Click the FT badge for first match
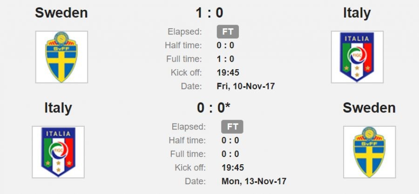This screenshot has width=419, height=194. coord(228,32)
